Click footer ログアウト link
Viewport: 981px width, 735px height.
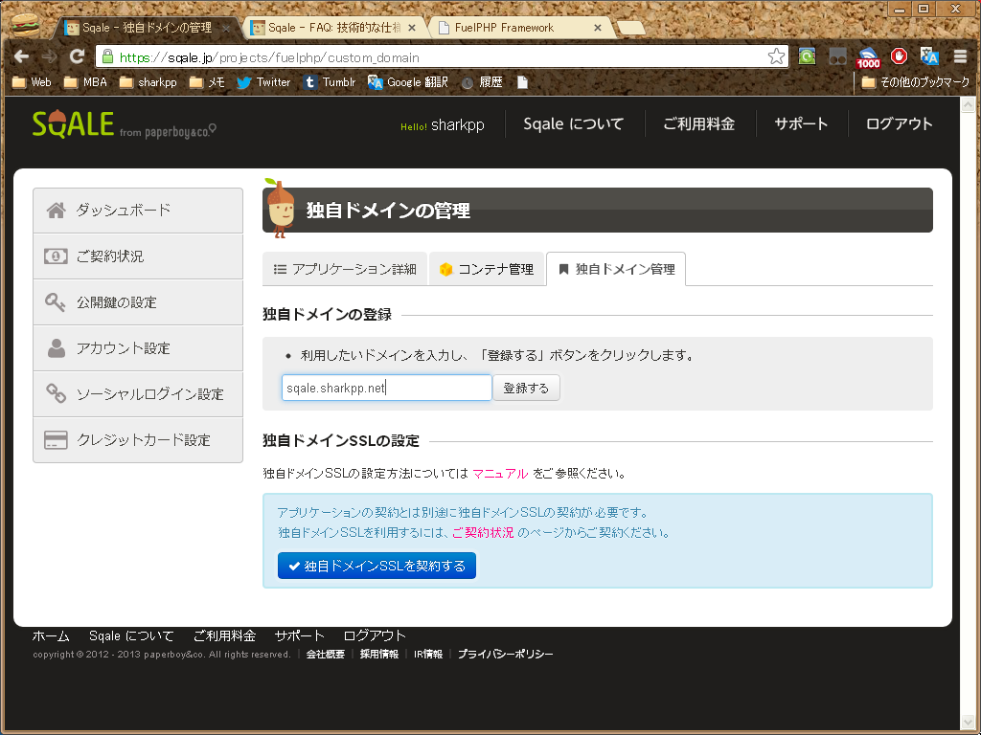coord(375,635)
